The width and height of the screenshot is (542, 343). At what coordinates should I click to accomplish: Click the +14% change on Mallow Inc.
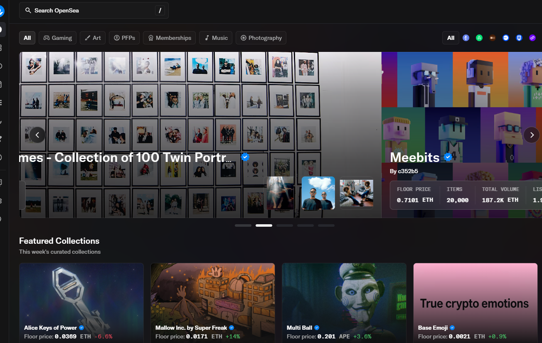pyautogui.click(x=232, y=336)
